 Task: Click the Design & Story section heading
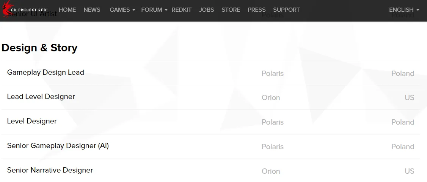[x=39, y=48]
